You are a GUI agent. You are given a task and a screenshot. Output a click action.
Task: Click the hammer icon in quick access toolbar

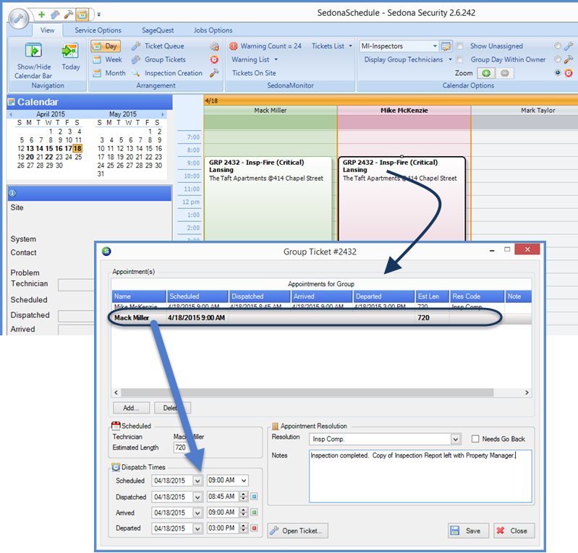pyautogui.click(x=68, y=14)
